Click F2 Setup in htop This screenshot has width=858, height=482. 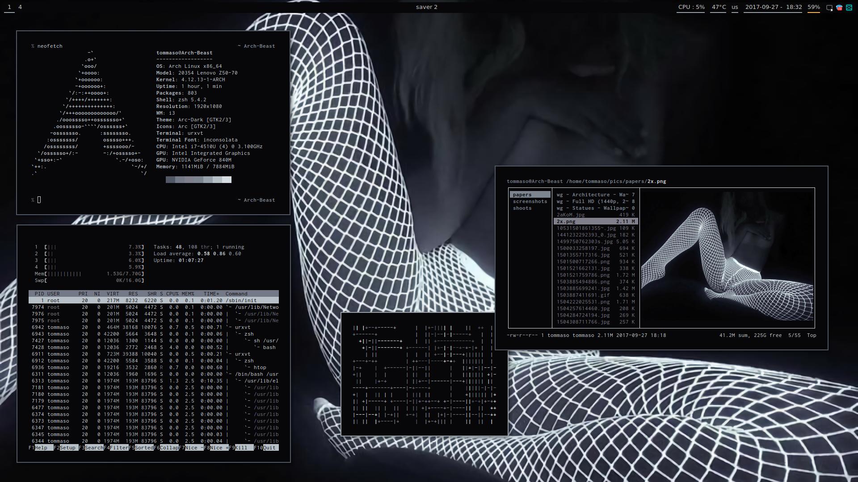pos(66,448)
